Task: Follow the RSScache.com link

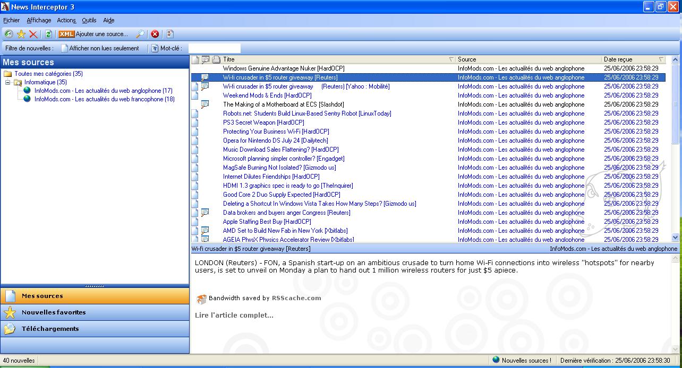Action: [x=296, y=298]
